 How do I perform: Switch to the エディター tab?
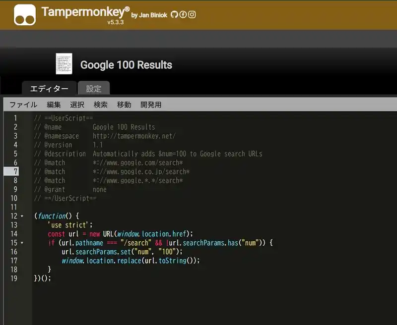[49, 89]
